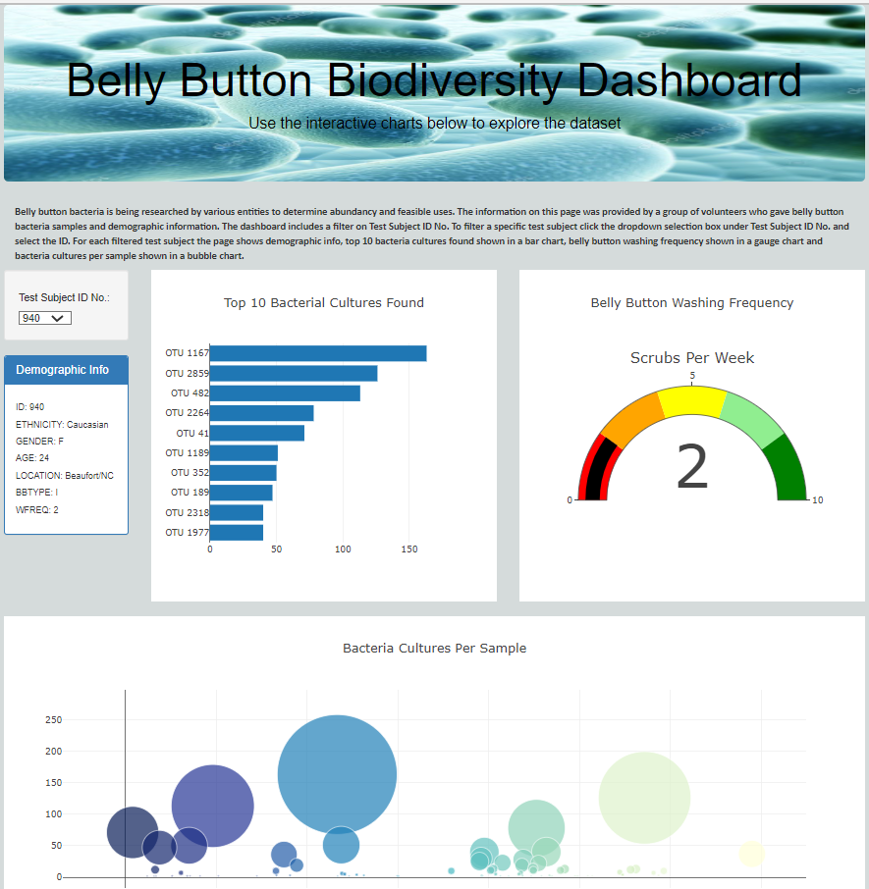Click the Demographic Info panel header
The height and width of the screenshot is (889, 869).
(x=67, y=370)
